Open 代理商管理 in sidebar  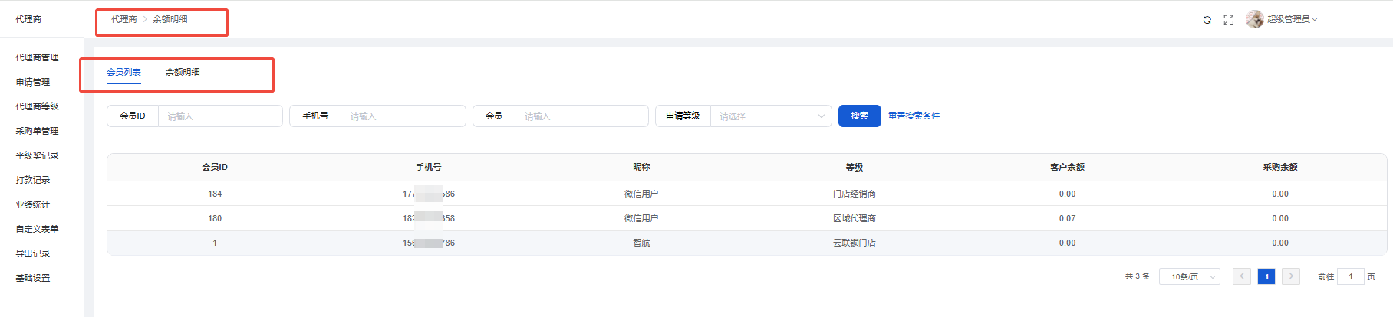click(x=37, y=57)
